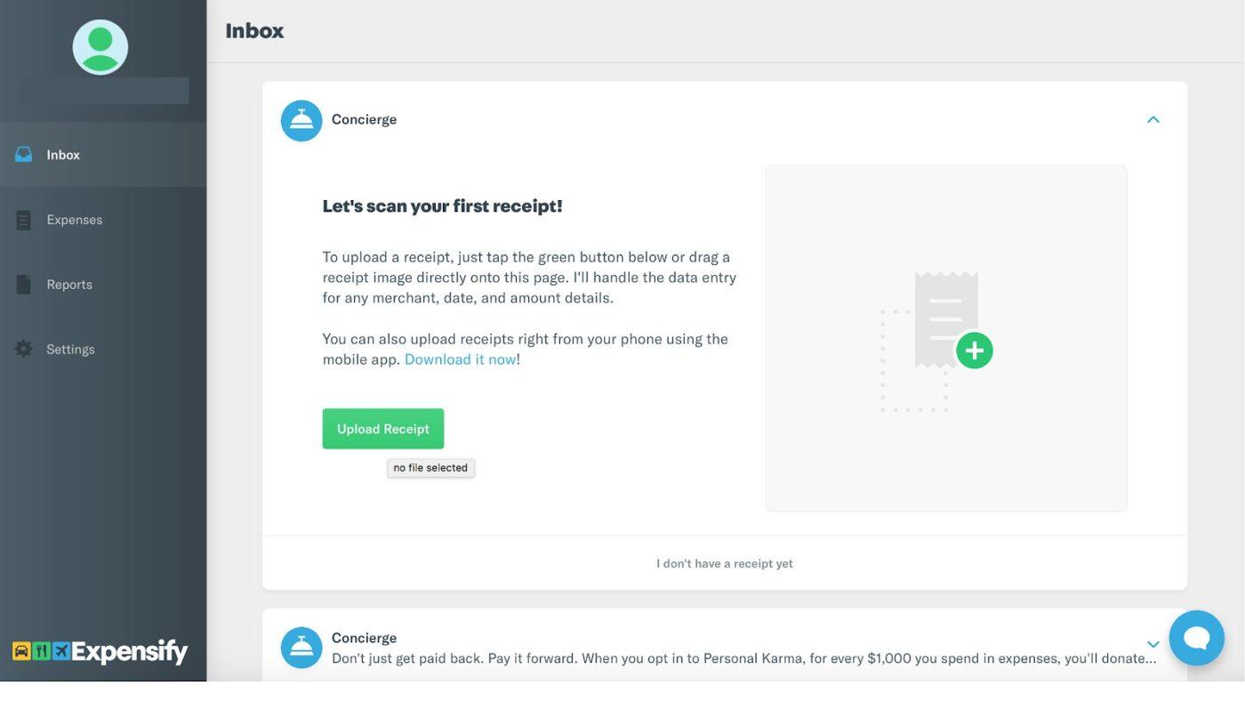Click the Expensify logo in the sidebar

(100, 649)
